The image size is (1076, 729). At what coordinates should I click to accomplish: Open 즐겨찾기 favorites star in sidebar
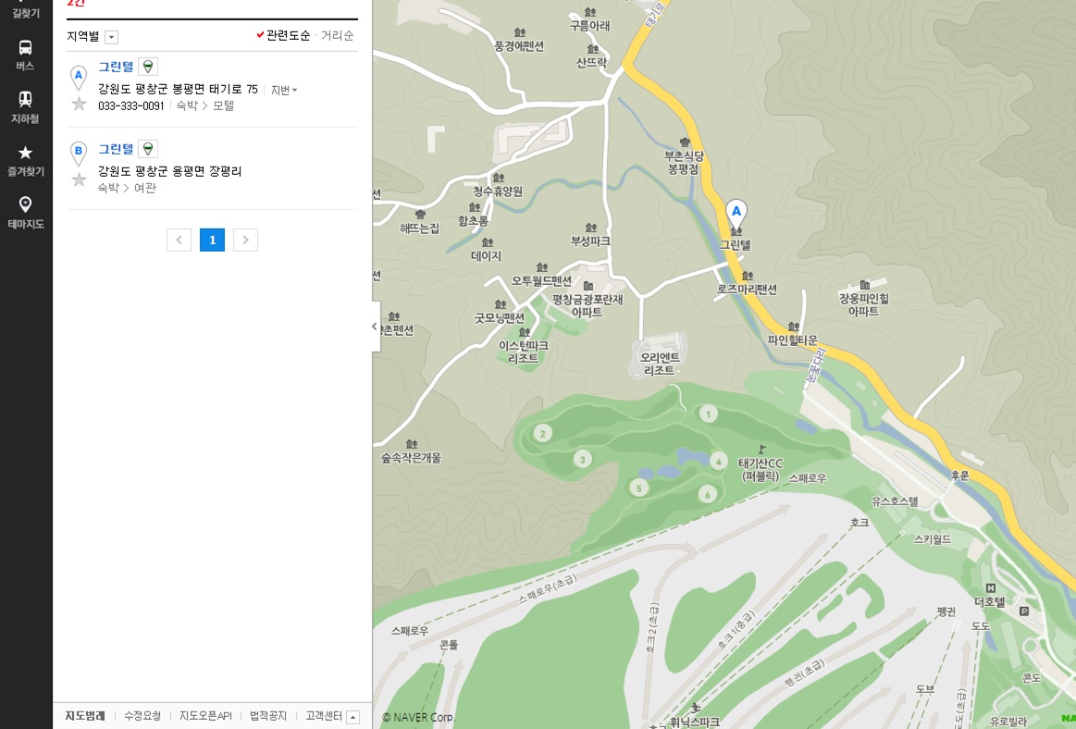[x=25, y=159]
